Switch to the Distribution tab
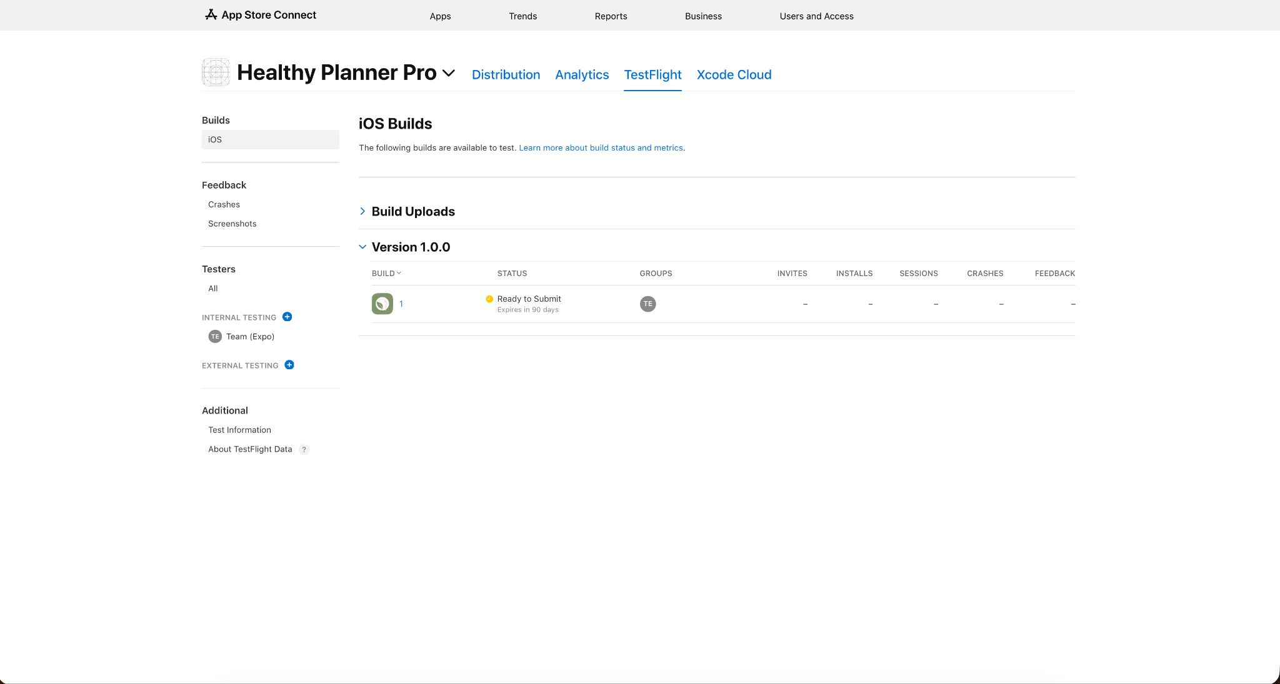Screen dimensions: 1280x684 [x=506, y=74]
